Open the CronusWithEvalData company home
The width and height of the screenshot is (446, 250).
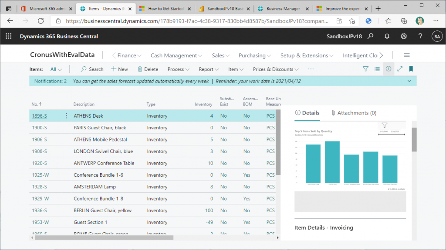(x=62, y=55)
